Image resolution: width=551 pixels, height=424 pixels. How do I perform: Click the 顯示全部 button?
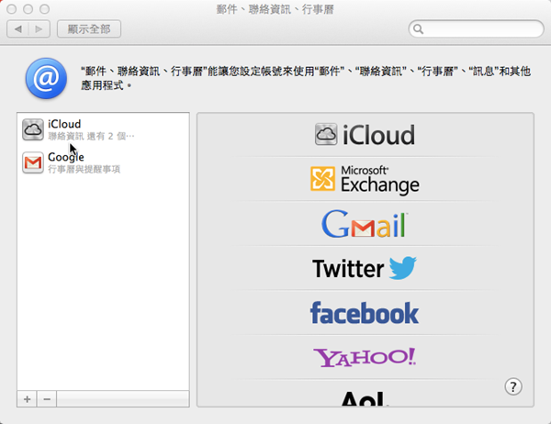(89, 28)
